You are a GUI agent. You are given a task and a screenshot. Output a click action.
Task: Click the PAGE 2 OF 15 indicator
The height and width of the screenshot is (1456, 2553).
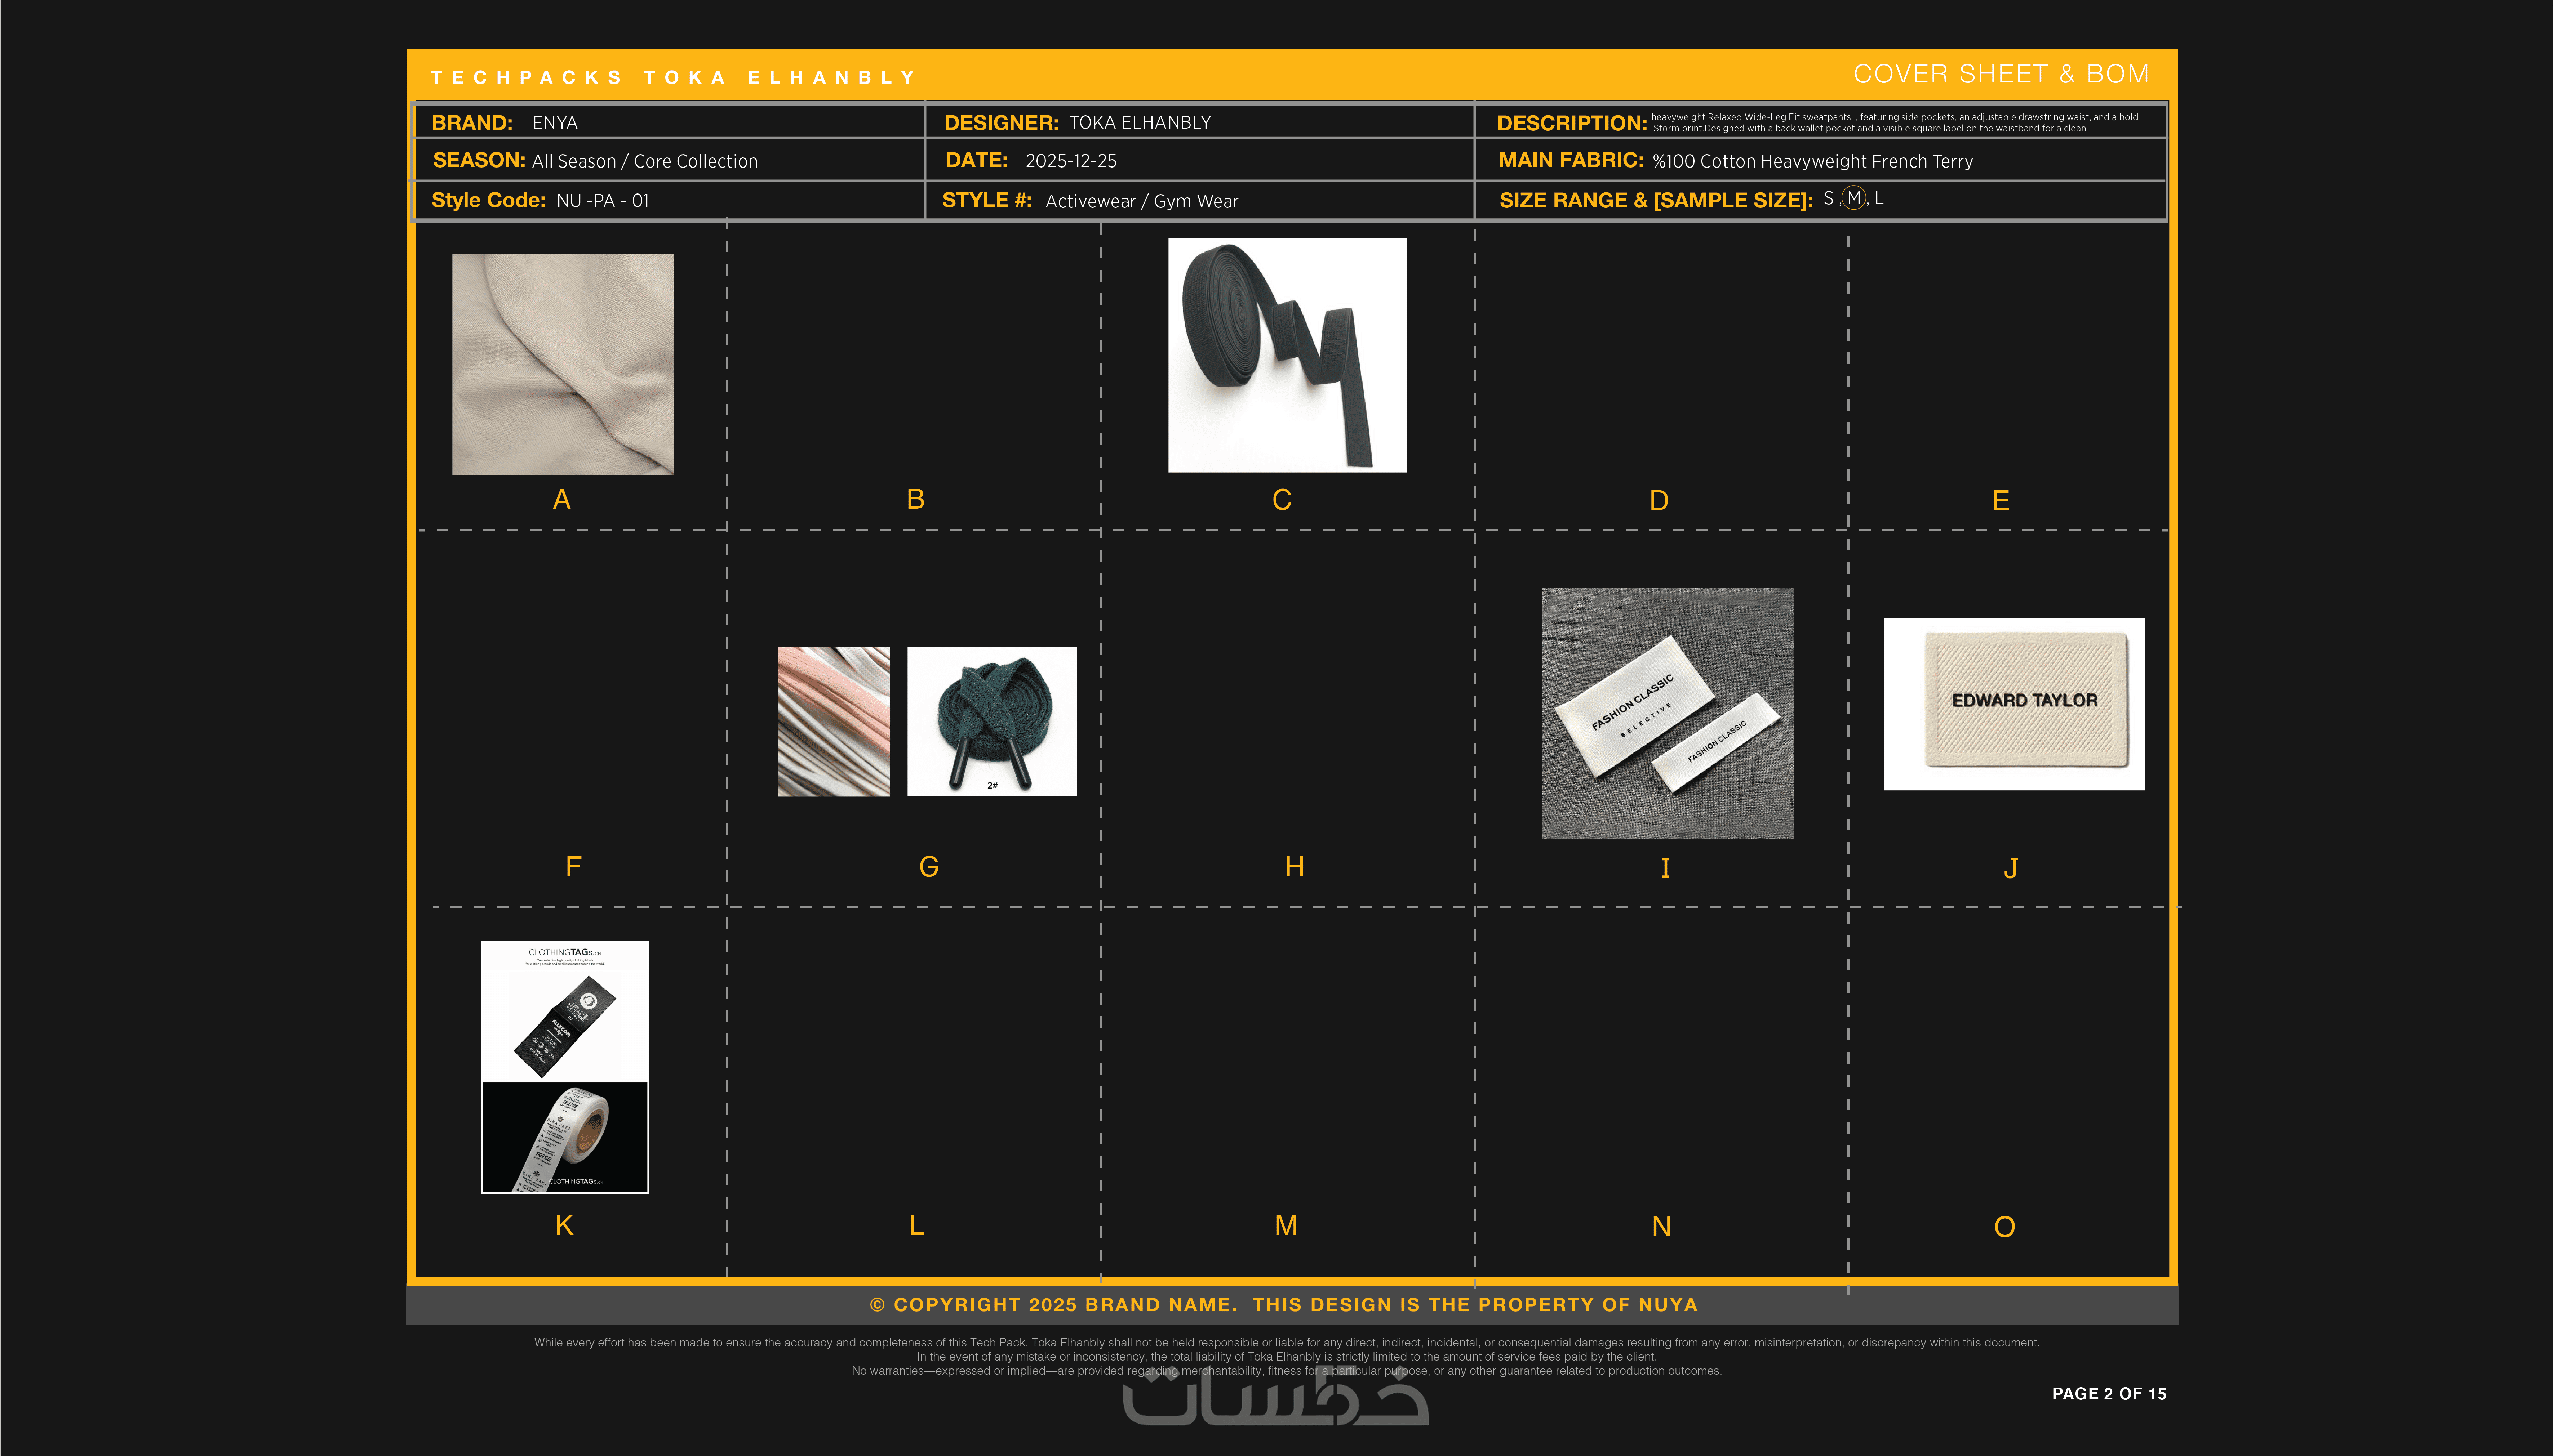point(2109,1393)
